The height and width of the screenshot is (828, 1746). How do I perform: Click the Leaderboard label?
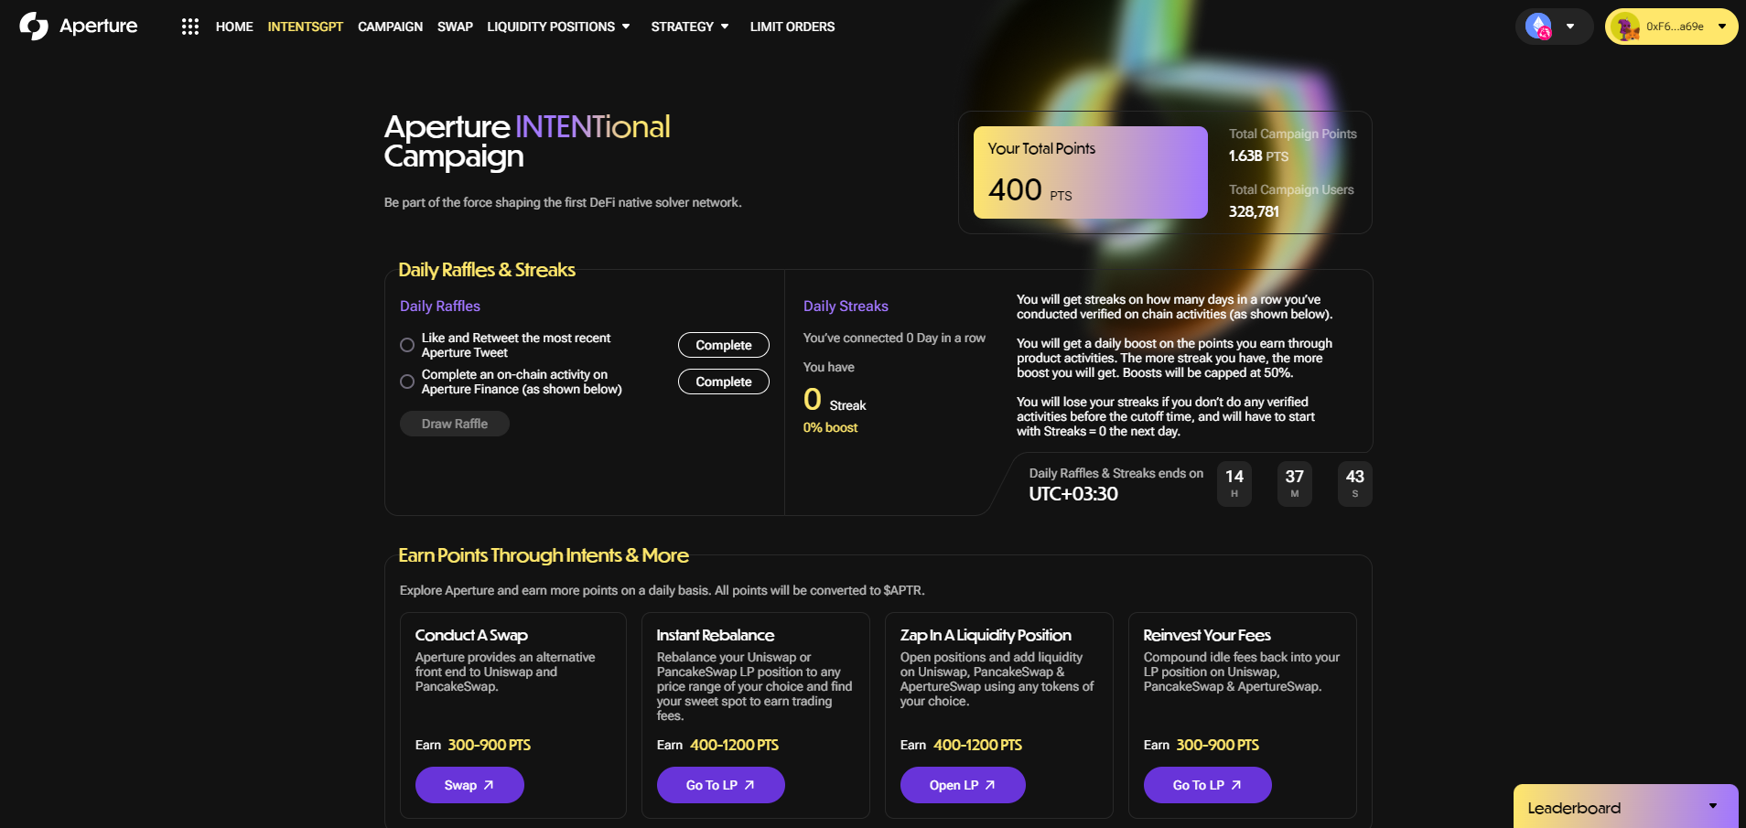[x=1574, y=808]
